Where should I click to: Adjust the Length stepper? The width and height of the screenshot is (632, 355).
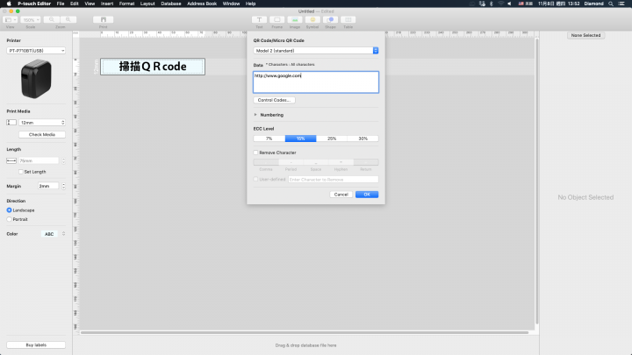point(63,160)
